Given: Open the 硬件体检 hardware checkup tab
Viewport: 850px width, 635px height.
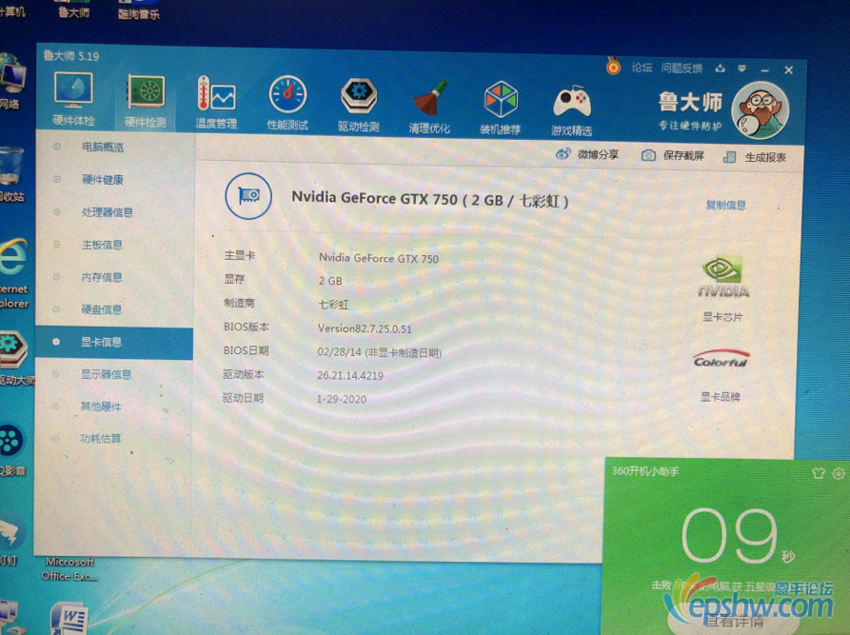Looking at the screenshot, I should [x=73, y=98].
